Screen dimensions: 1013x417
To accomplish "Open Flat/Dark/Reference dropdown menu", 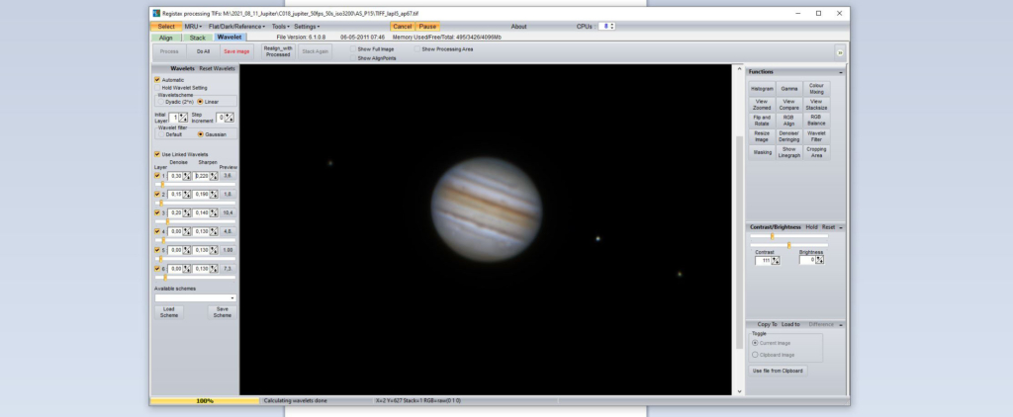I will (x=236, y=27).
